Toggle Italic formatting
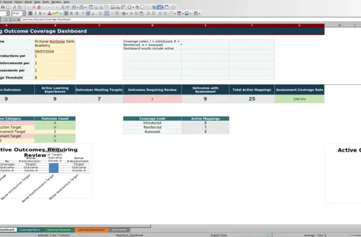 36,14
